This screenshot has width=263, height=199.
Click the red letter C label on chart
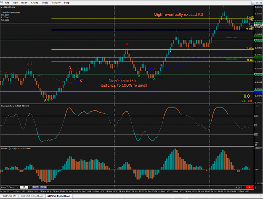tap(81, 80)
